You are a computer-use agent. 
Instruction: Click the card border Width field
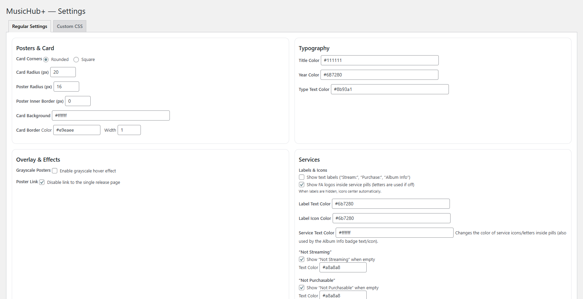tap(129, 130)
